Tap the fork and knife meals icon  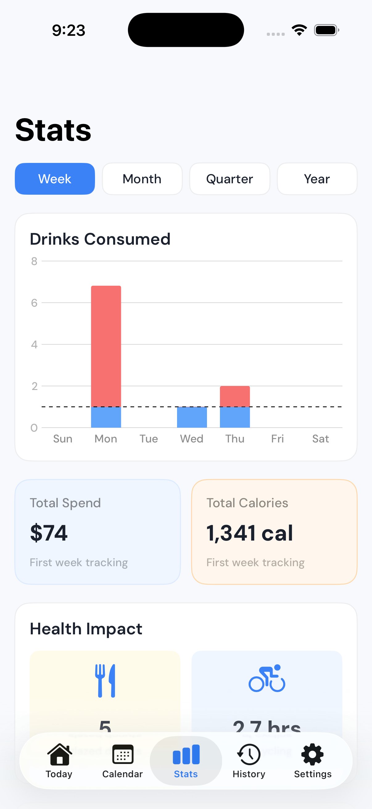[105, 681]
